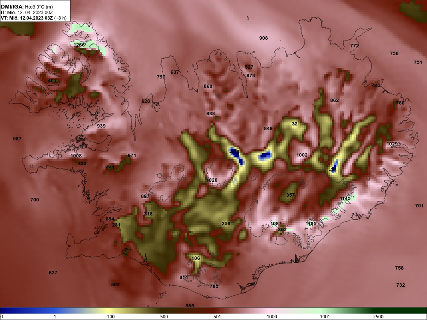This screenshot has height=320, width=427.
Task: Click the 1020 value on the glacier
Action: pos(212,180)
